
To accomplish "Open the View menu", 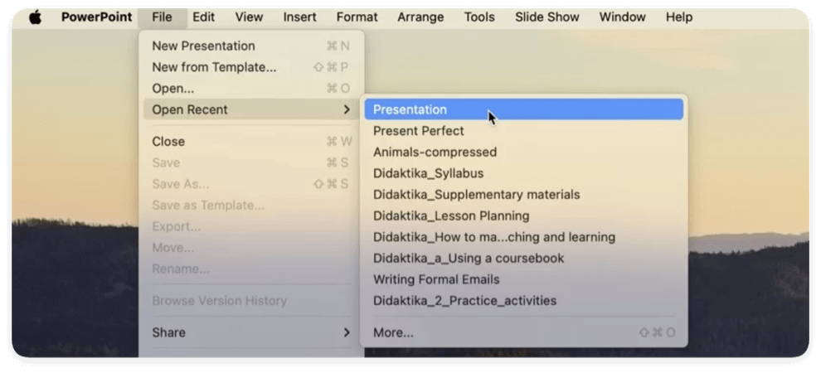I will click(x=249, y=17).
